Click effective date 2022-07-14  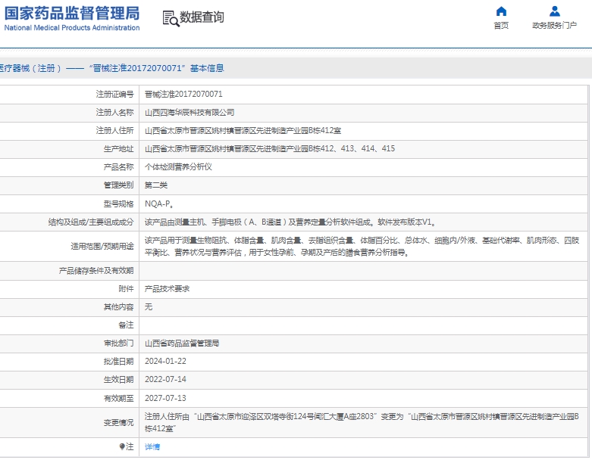(165, 379)
